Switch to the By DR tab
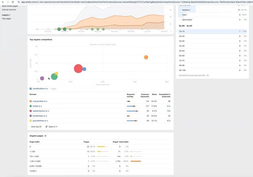 pyautogui.click(x=189, y=26)
